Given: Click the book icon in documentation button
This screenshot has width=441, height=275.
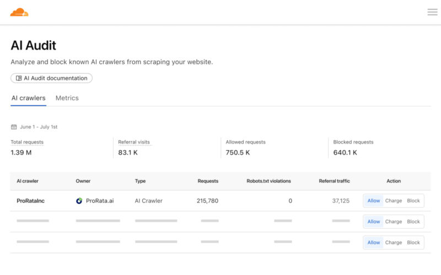Looking at the screenshot, I should [x=19, y=78].
